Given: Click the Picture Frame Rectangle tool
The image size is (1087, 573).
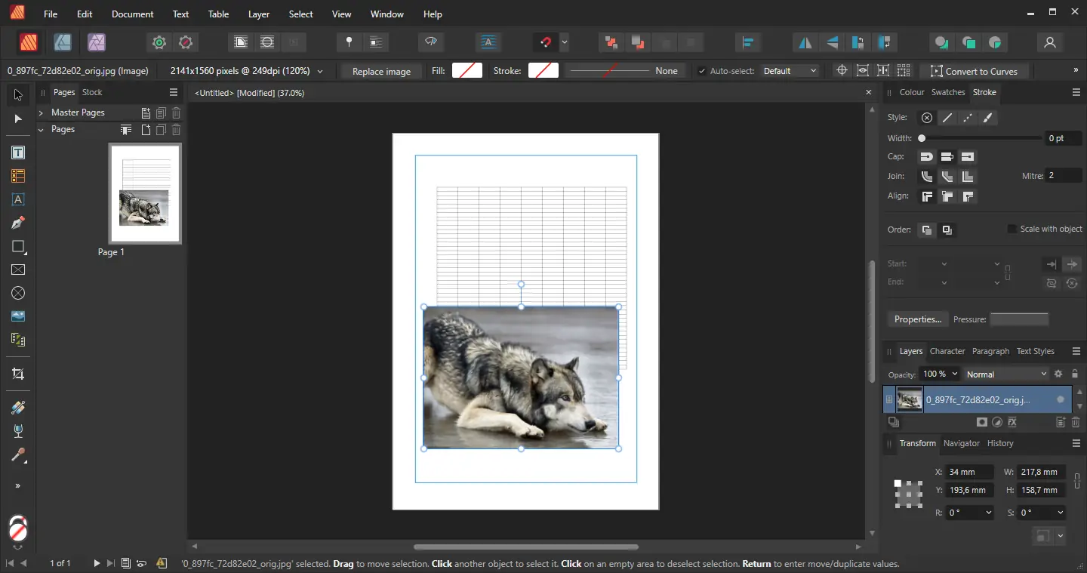Looking at the screenshot, I should 18,270.
